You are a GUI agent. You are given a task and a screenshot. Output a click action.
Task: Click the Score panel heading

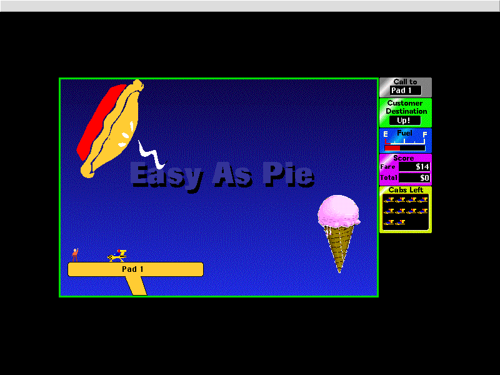403,158
